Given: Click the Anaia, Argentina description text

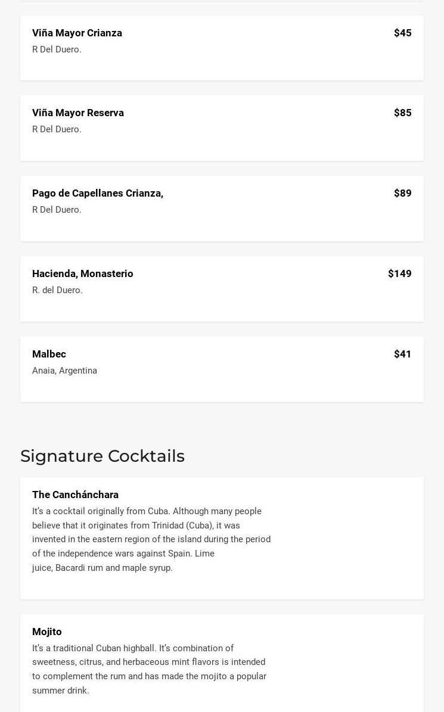Looking at the screenshot, I should [64, 371].
